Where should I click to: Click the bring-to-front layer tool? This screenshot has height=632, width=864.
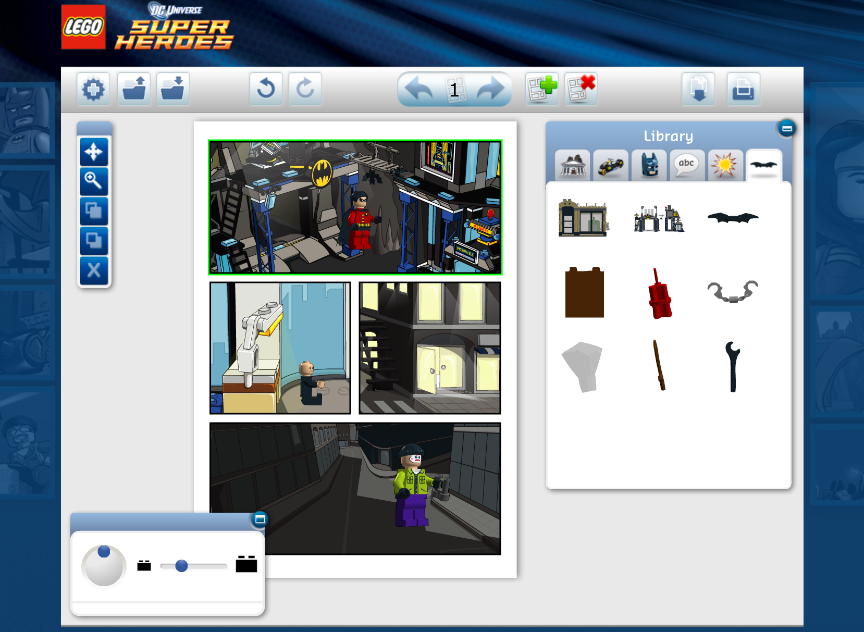(x=94, y=211)
